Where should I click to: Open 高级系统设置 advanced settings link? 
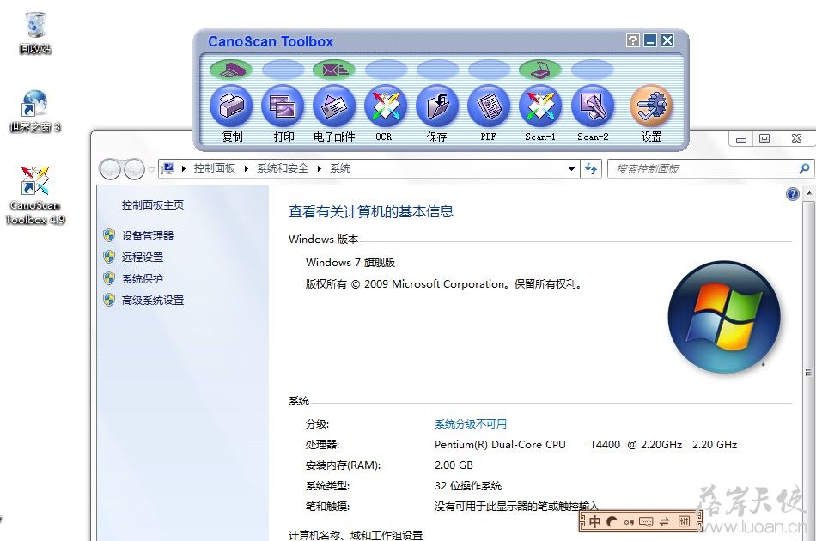pyautogui.click(x=153, y=301)
